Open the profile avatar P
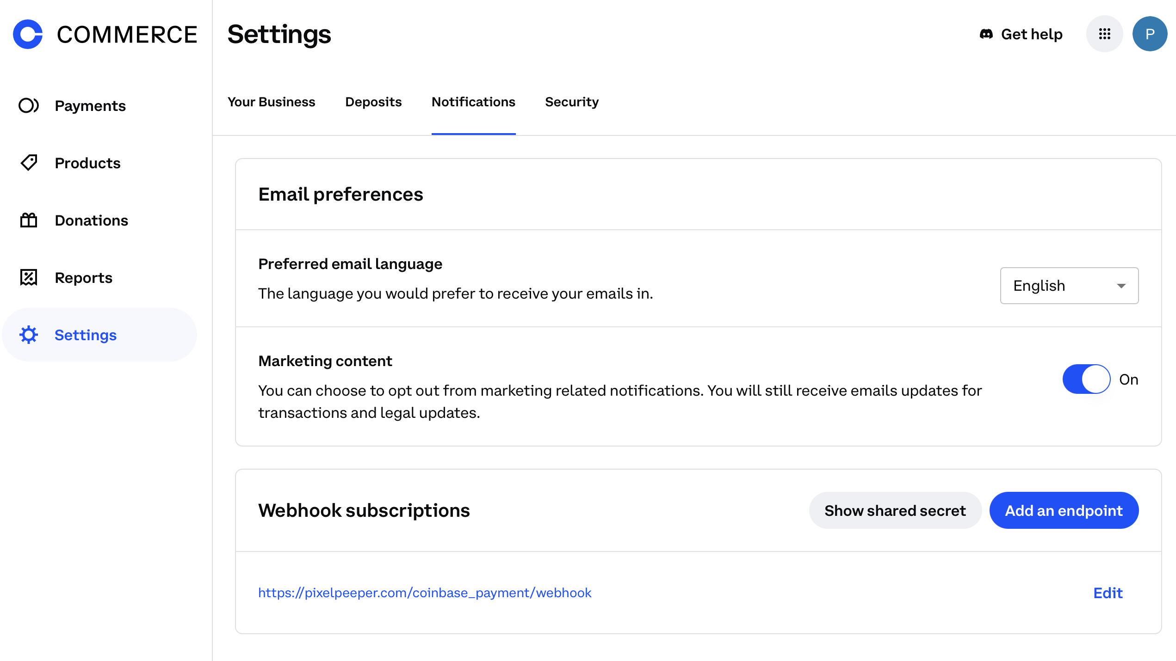Viewport: 1176px width, 661px height. click(1150, 34)
